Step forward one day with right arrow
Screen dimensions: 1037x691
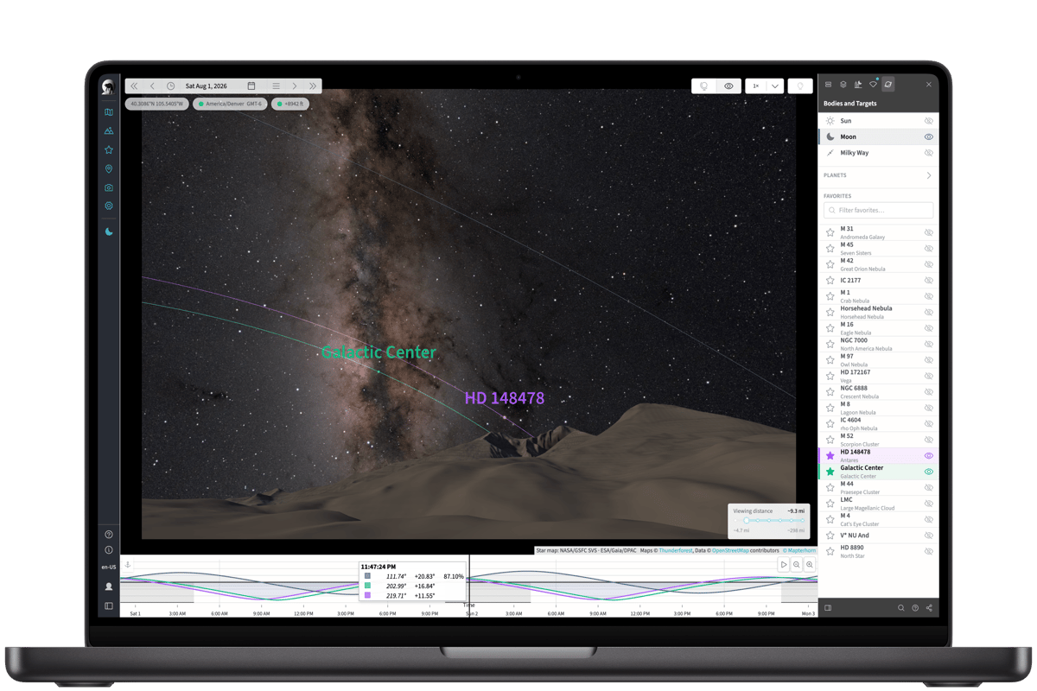(x=294, y=86)
